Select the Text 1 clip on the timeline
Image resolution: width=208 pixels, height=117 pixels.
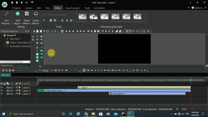(134, 87)
